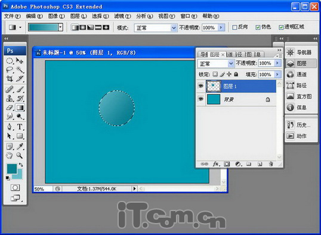This screenshot has height=235, width=321.
Task: Enable the 反向 reverse checkbox
Action: point(234,28)
